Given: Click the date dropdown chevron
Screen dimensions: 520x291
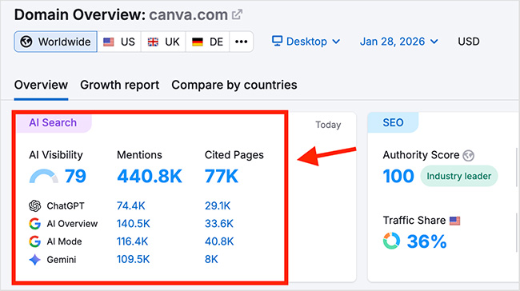Looking at the screenshot, I should [434, 42].
